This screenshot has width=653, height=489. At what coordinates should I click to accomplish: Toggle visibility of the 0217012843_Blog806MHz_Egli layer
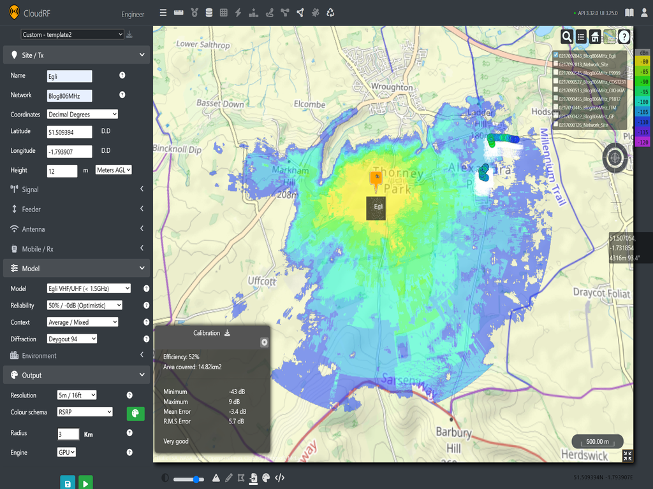[555, 55]
